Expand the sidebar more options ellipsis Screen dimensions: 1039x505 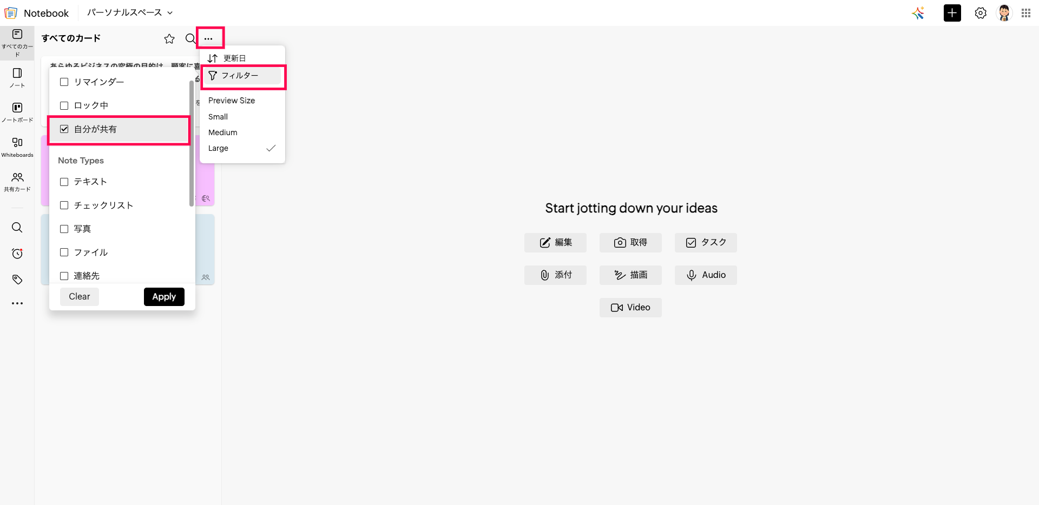17,303
